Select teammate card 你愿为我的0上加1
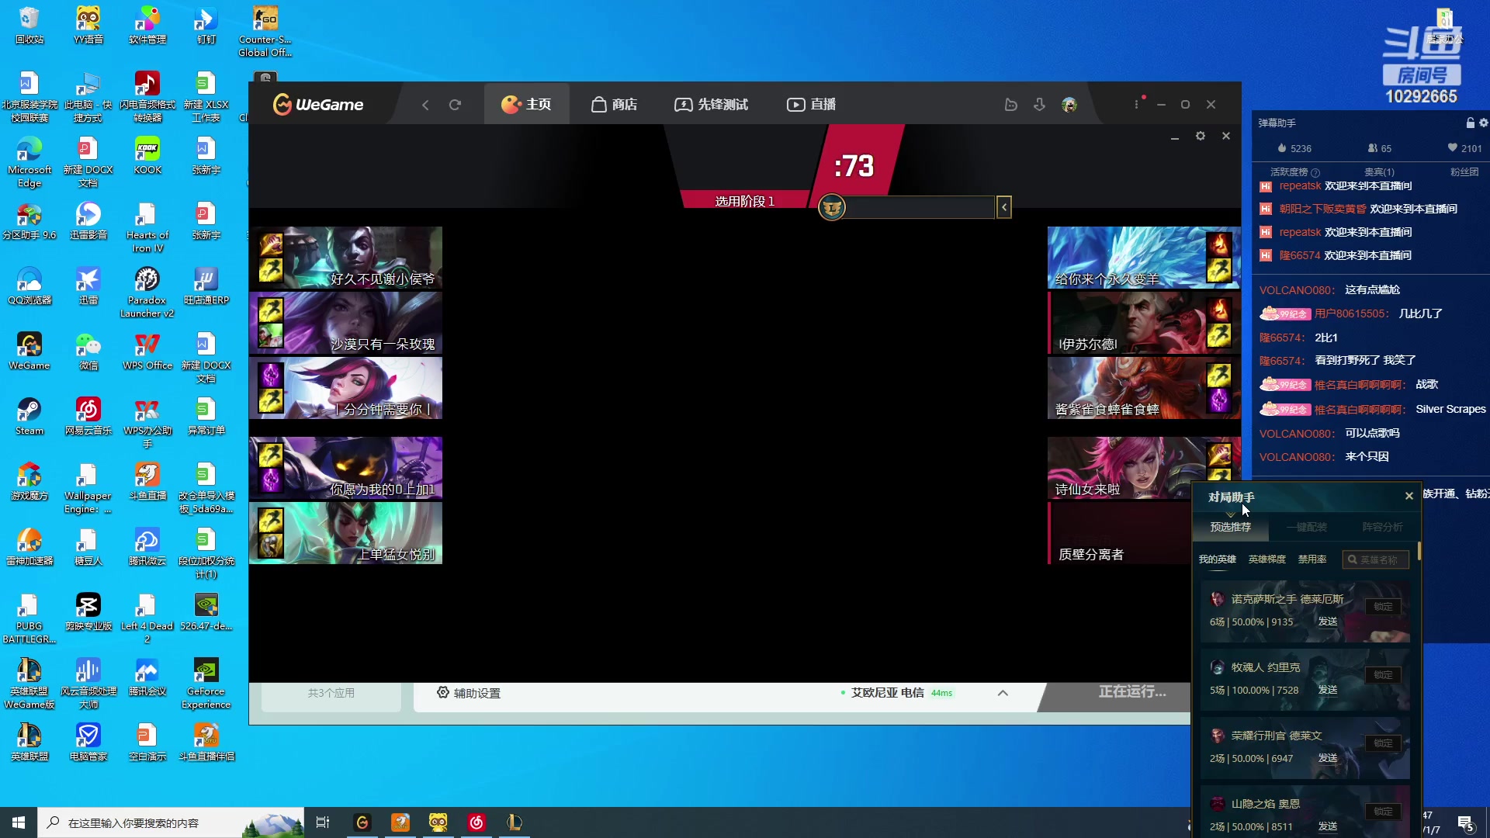 [346, 468]
